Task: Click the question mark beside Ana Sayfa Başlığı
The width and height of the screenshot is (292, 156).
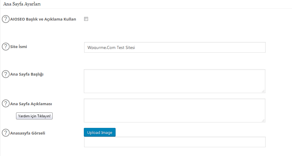Action: click(5, 74)
